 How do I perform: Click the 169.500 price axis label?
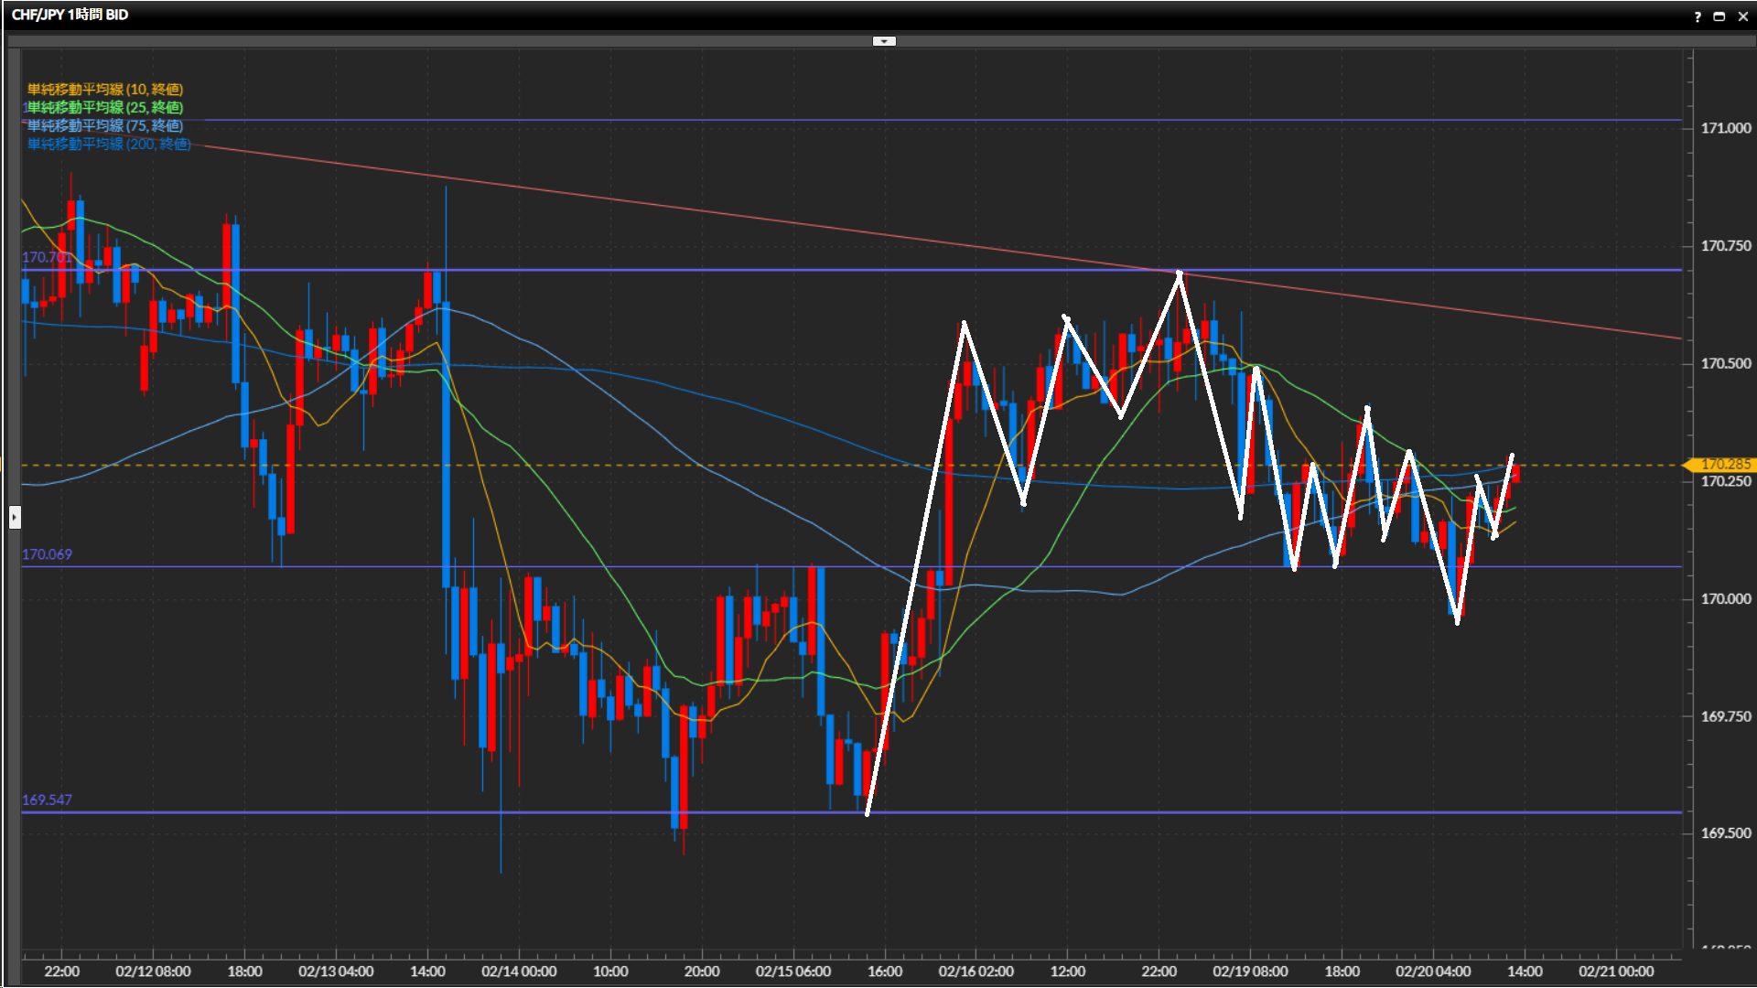1725,833
